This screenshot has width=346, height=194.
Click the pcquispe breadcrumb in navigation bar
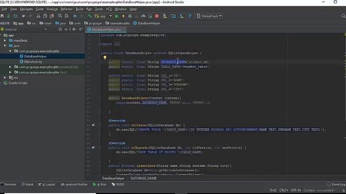point(93,23)
